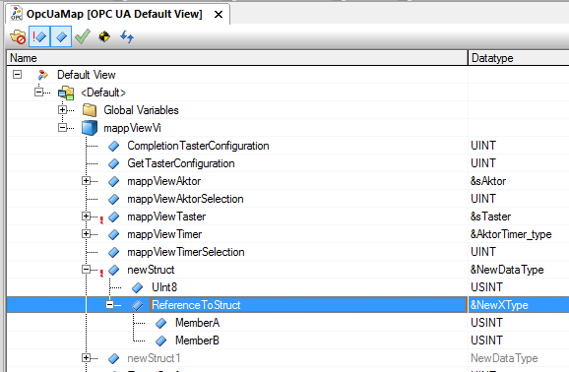The image size is (569, 372).
Task: Click diamond icon of mappViewTimerSelection
Action: click(x=113, y=252)
